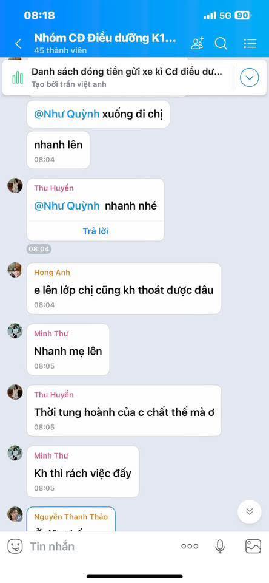Screen dimensions: 269x583
Task: Open Hong Anh's profile avatar
Action: point(15,270)
